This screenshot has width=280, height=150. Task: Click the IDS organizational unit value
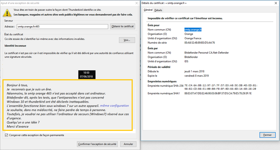pyautogui.click(x=186, y=61)
